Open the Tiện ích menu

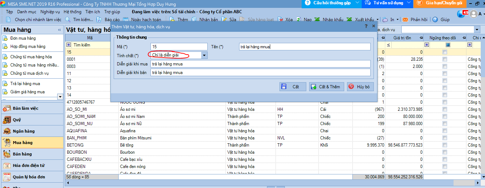point(93,12)
